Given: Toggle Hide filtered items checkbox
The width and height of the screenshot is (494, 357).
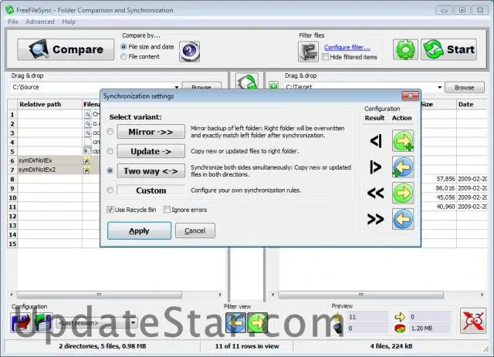Looking at the screenshot, I should [326, 57].
